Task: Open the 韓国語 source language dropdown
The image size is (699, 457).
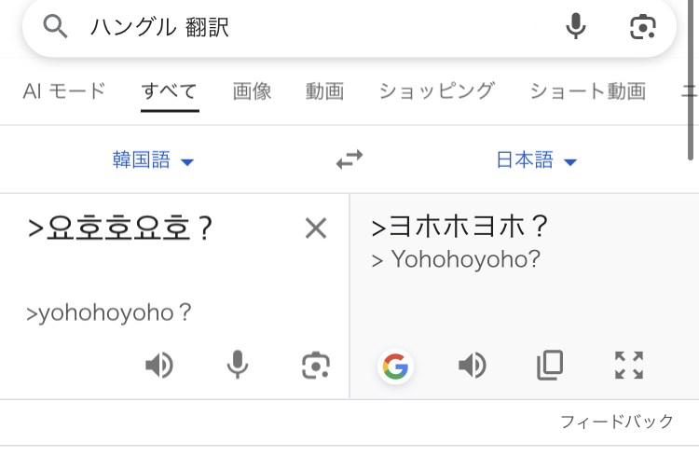Action: [153, 160]
